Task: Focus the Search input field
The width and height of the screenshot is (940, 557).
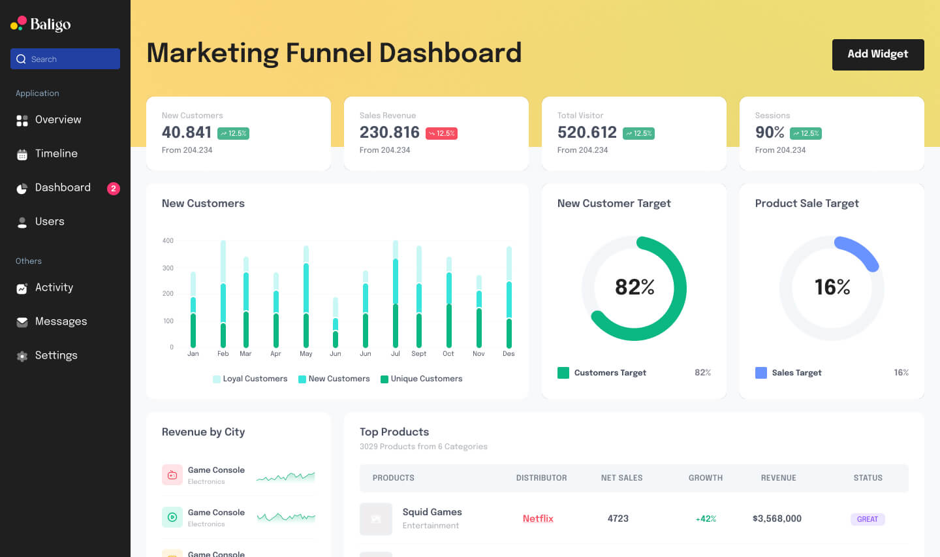Action: pos(65,59)
